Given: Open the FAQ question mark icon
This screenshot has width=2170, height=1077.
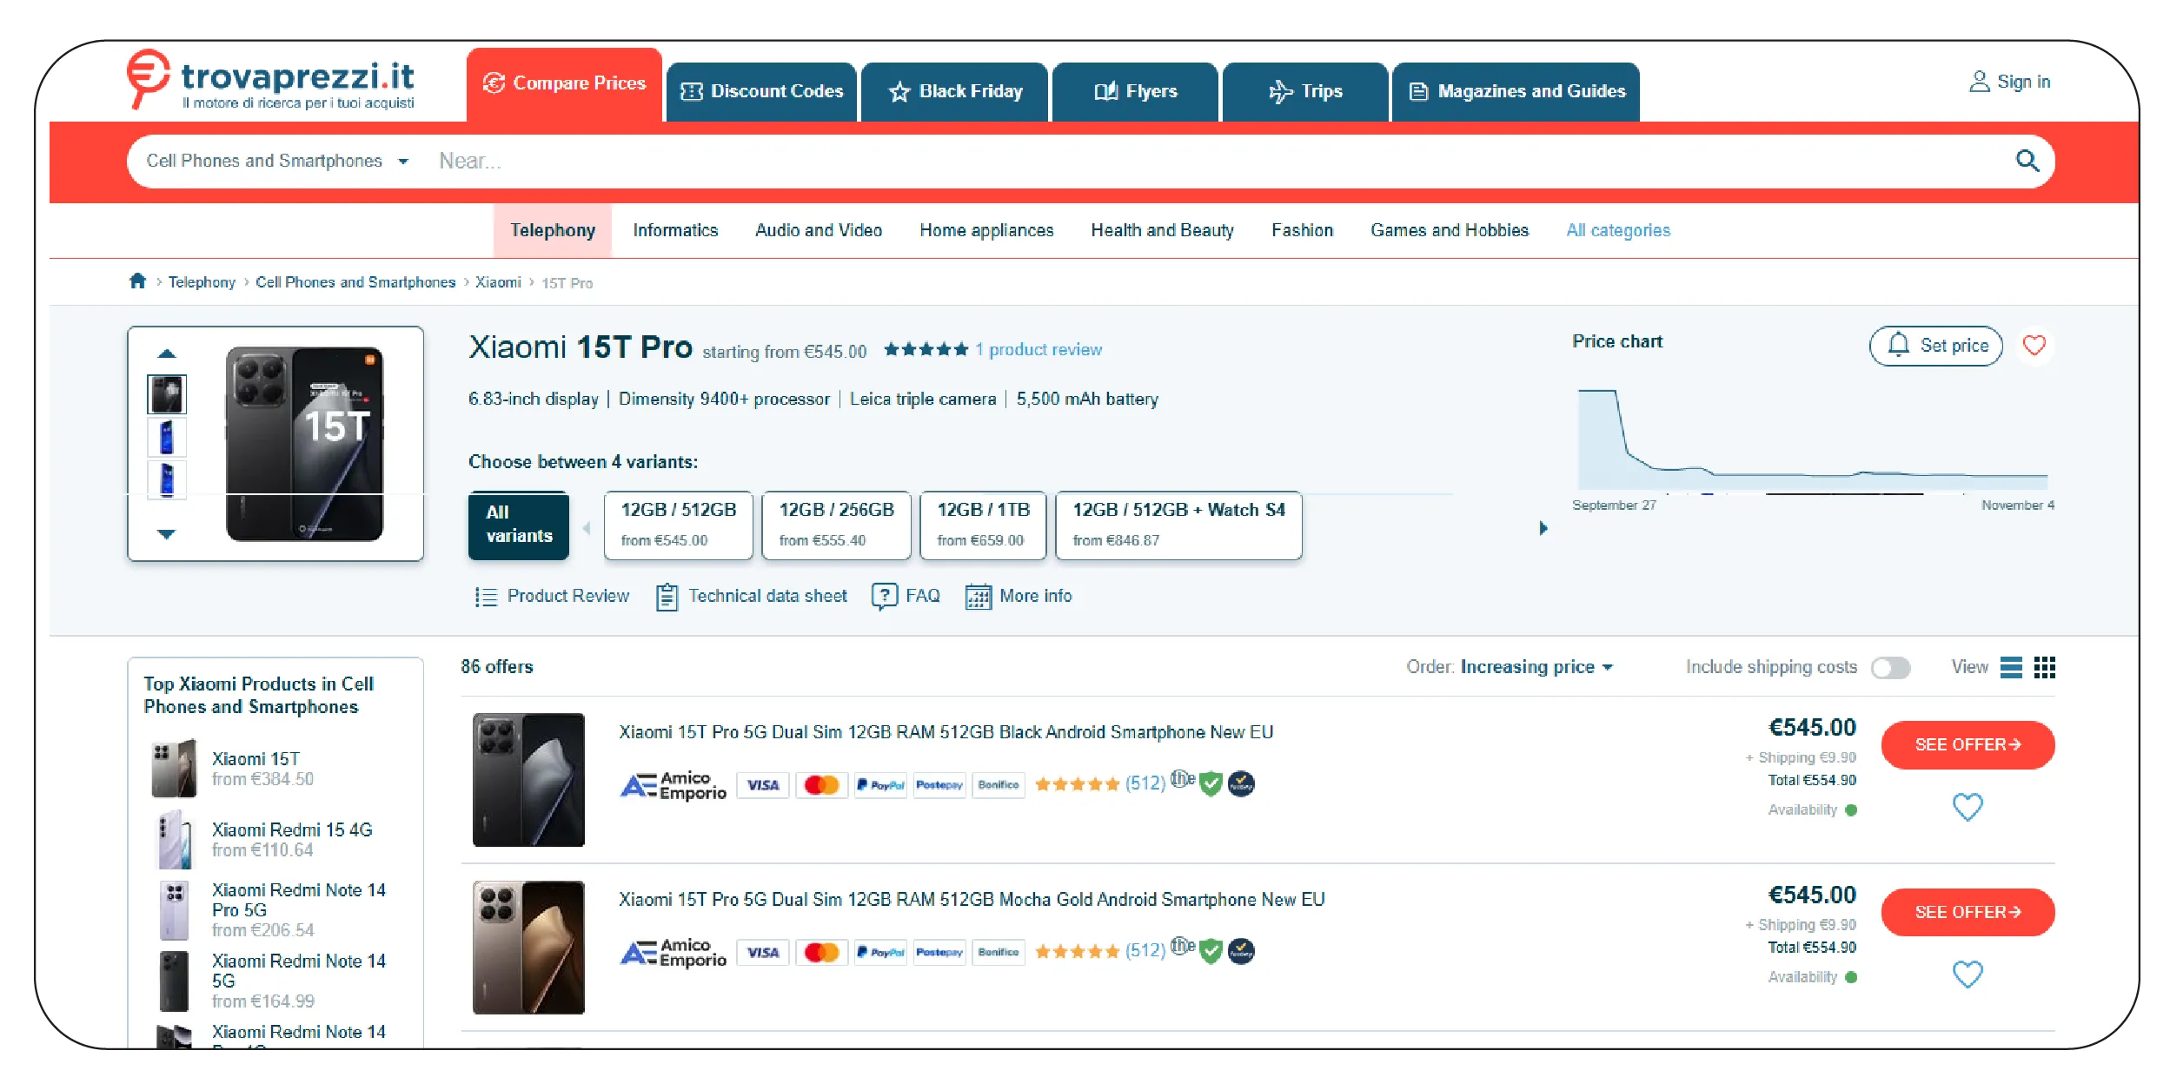Looking at the screenshot, I should coord(884,596).
